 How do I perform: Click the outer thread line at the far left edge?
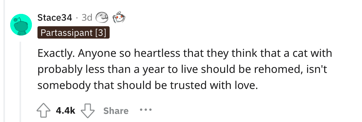click(4, 61)
